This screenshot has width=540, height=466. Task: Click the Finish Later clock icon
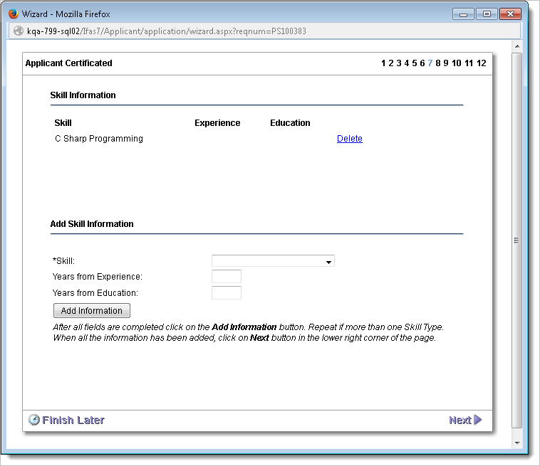pos(33,420)
